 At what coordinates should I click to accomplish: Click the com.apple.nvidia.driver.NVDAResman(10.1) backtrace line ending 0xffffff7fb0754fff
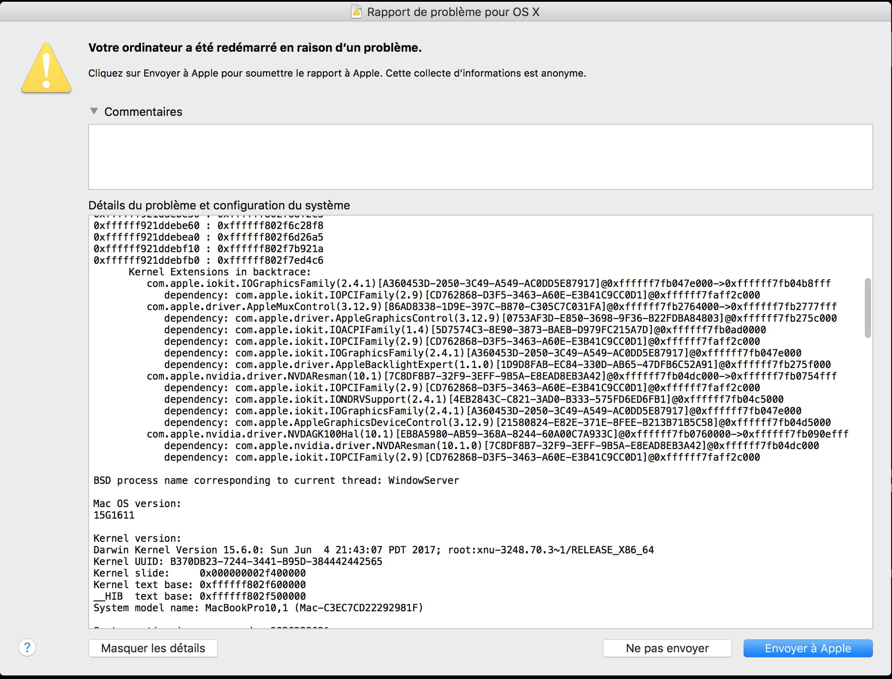pyautogui.click(x=492, y=376)
